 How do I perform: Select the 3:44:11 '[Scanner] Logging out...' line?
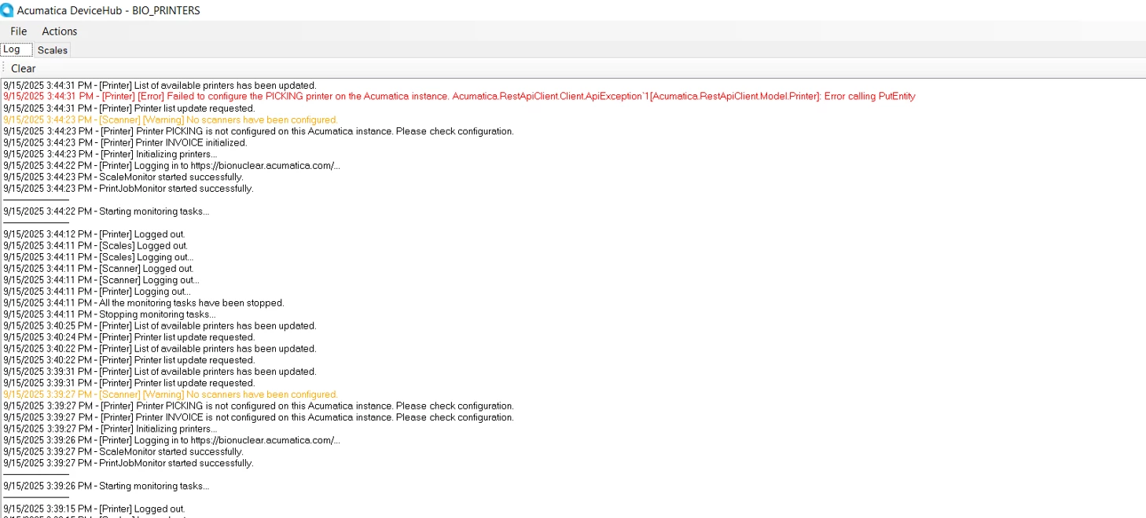(101, 280)
